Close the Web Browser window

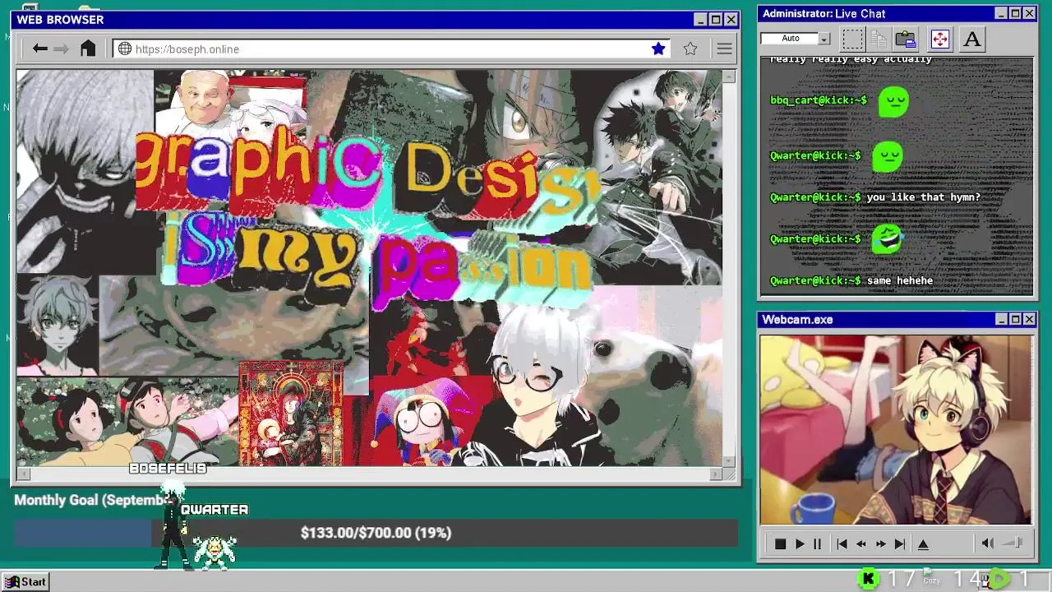[x=731, y=20]
